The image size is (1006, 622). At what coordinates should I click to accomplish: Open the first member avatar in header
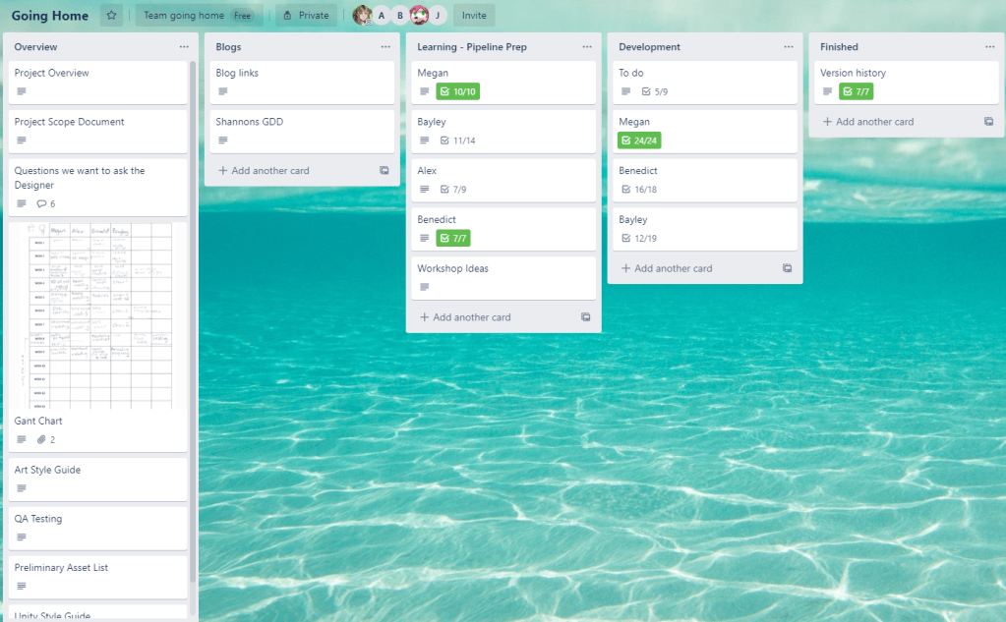pos(362,16)
